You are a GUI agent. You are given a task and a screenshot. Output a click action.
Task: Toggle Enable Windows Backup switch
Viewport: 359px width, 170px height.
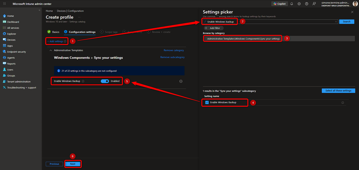pyautogui.click(x=105, y=81)
